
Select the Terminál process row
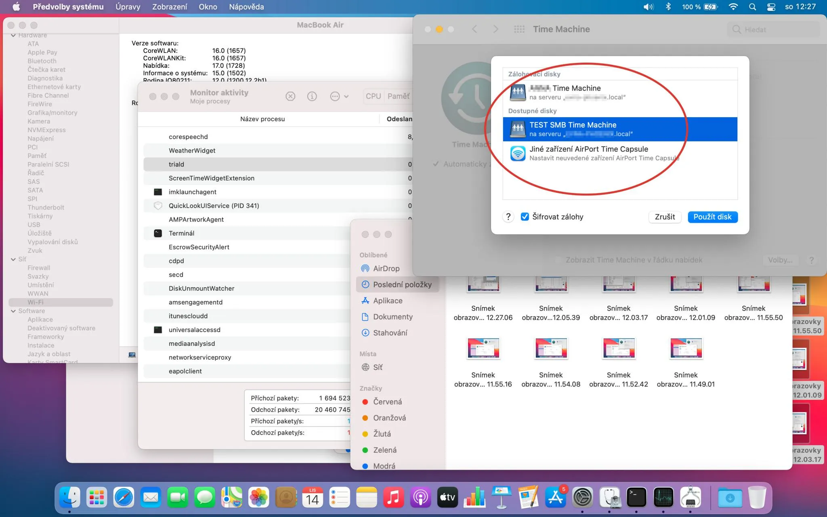coord(247,233)
